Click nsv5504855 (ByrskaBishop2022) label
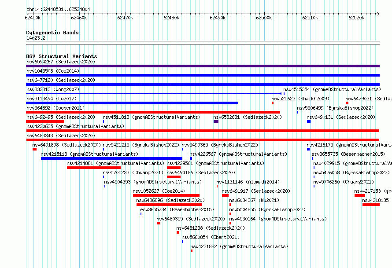Screen dimensions: 392x268 pyautogui.click(x=267, y=209)
